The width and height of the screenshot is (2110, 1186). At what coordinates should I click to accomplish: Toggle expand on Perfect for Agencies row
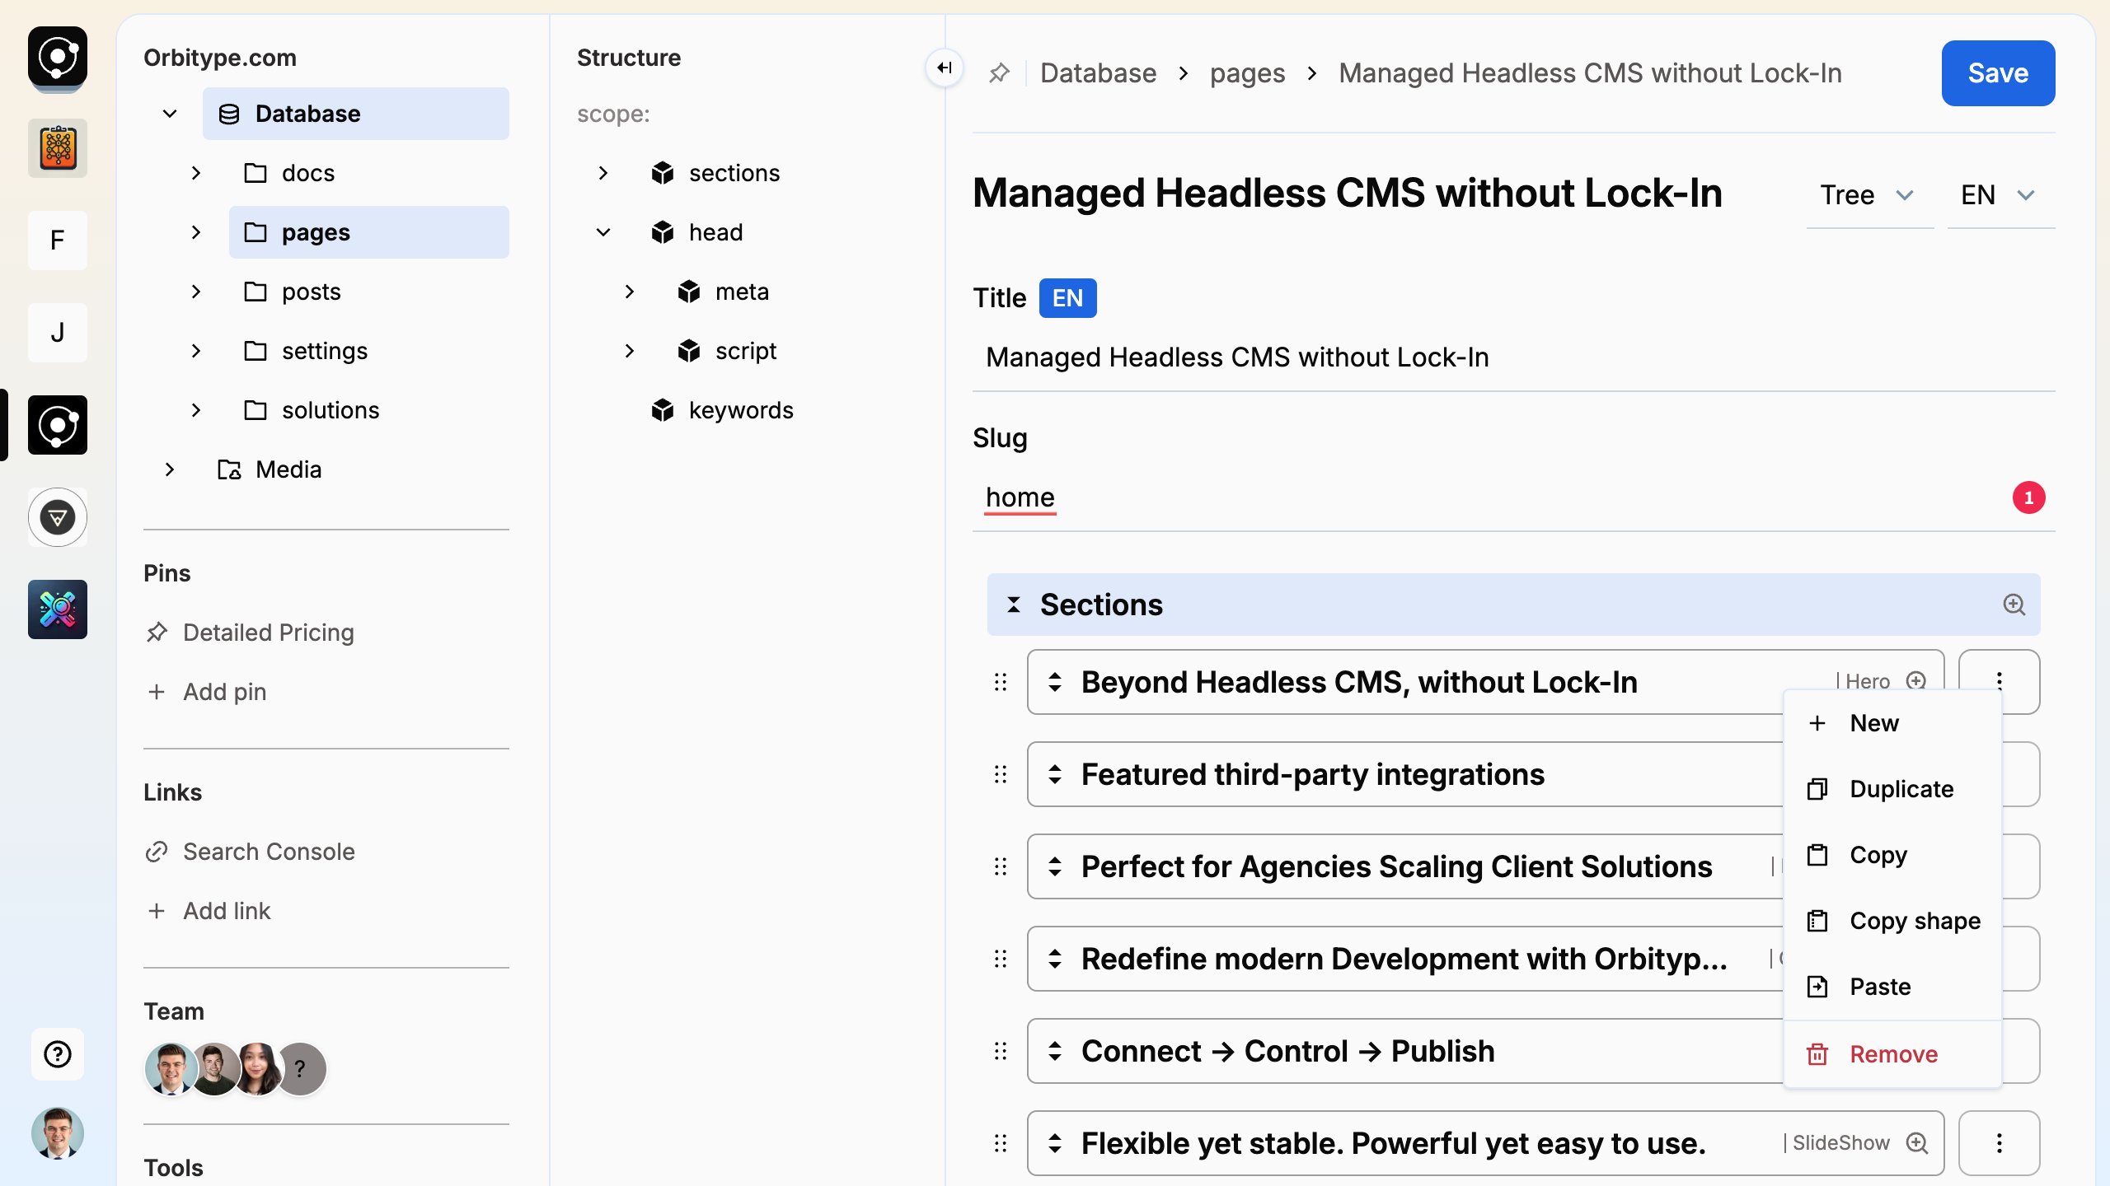point(1055,866)
